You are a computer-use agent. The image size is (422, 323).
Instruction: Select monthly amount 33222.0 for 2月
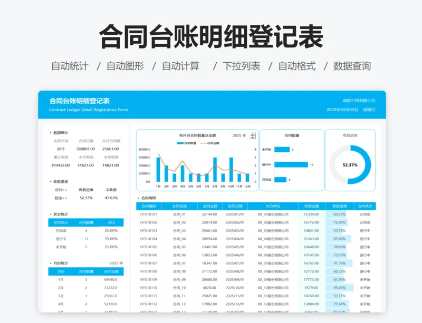(111, 288)
